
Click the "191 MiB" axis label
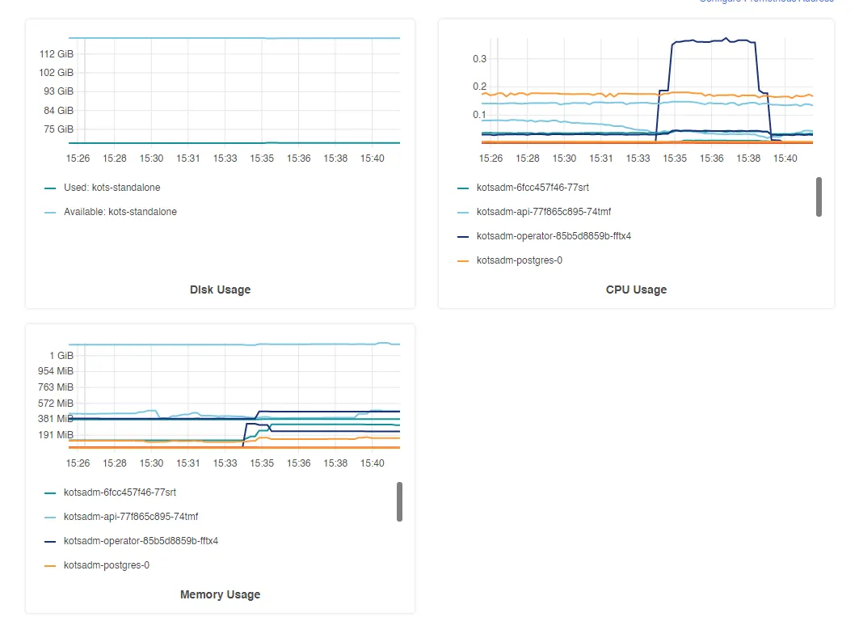55,434
